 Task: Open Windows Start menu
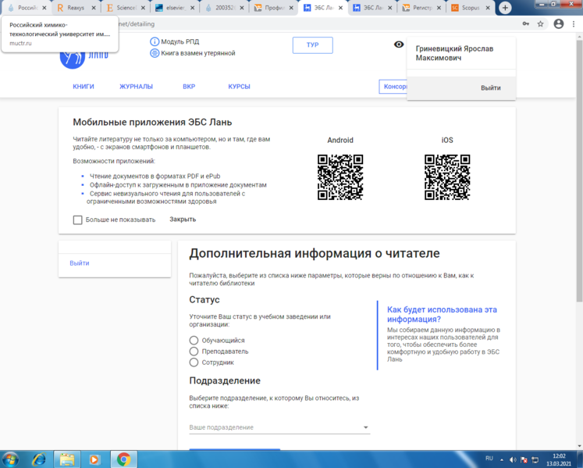(10, 459)
